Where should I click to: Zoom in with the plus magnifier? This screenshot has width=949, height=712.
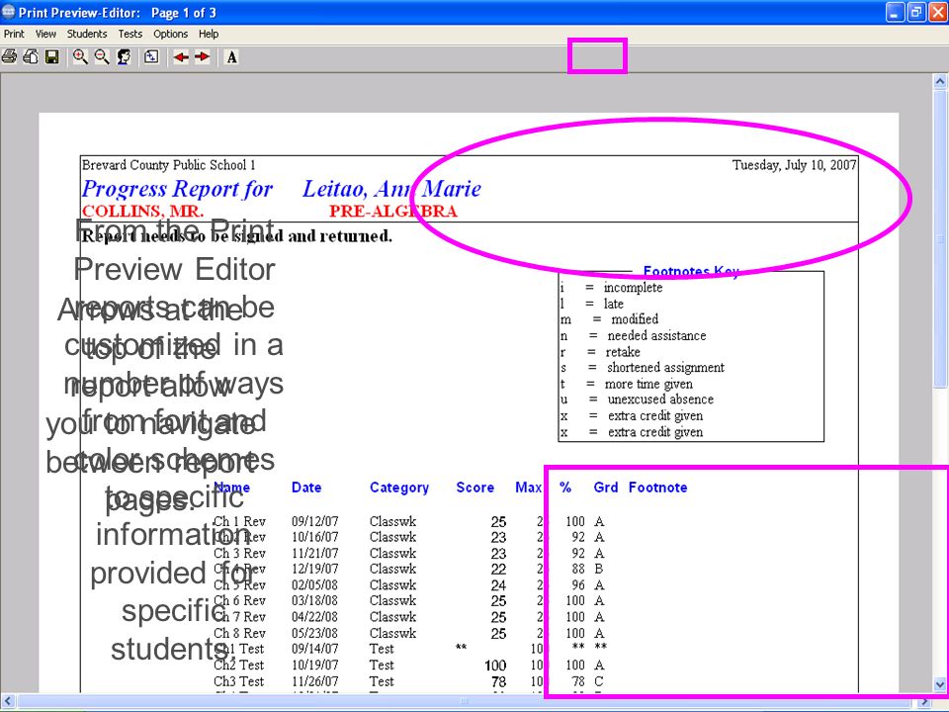click(x=80, y=57)
